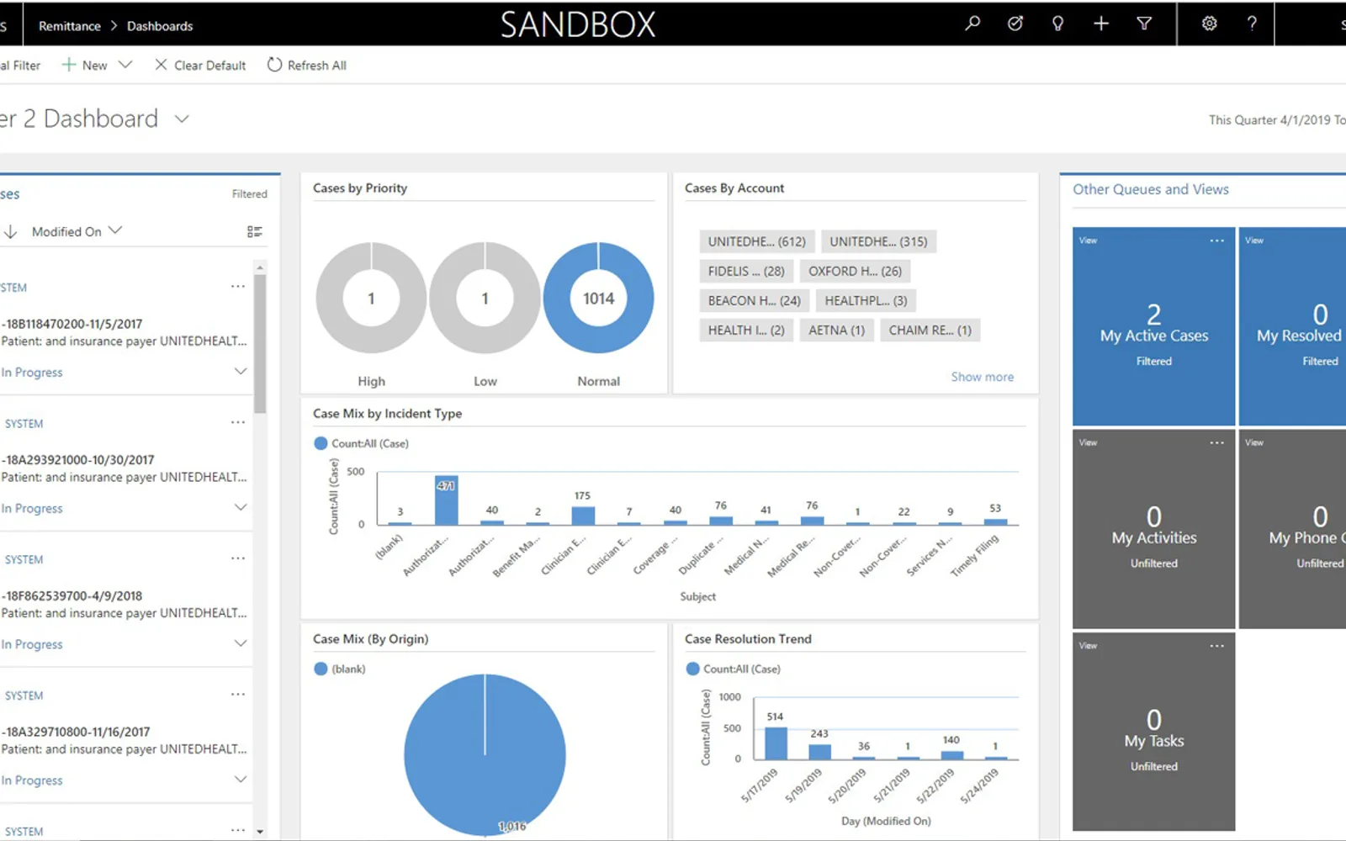
Task: Open the settings gear icon
Action: tap(1209, 24)
